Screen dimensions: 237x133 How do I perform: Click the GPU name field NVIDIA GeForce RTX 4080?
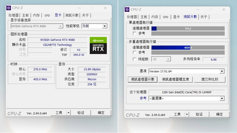pos(57,40)
